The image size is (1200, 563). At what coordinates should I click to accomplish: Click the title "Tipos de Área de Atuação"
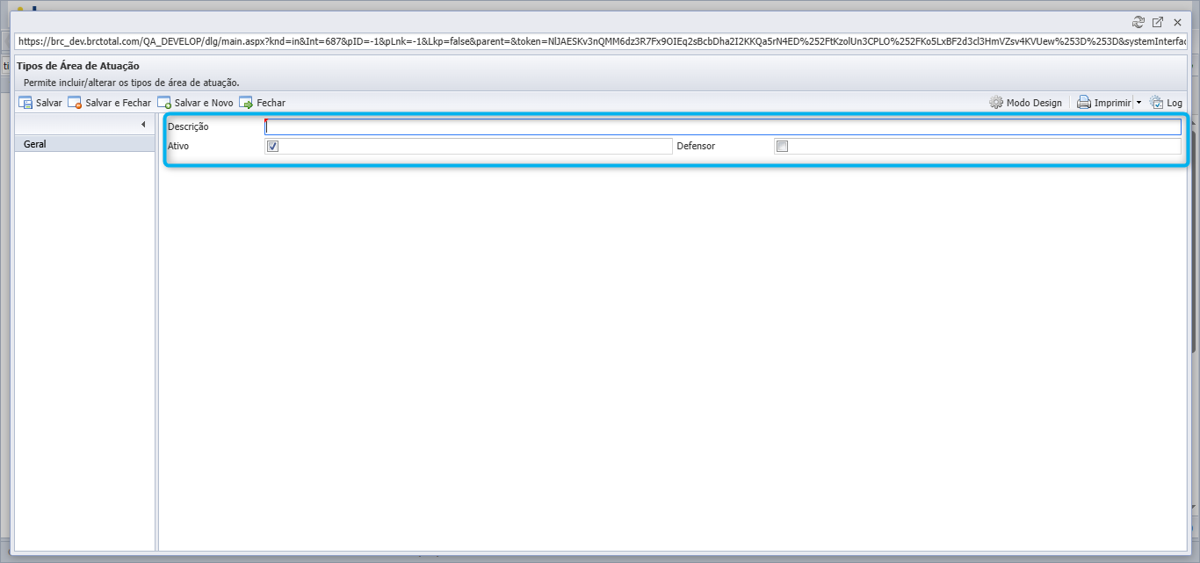78,66
